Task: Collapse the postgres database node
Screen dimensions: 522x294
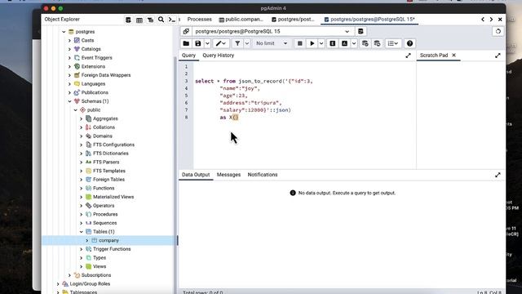Action: click(x=64, y=32)
